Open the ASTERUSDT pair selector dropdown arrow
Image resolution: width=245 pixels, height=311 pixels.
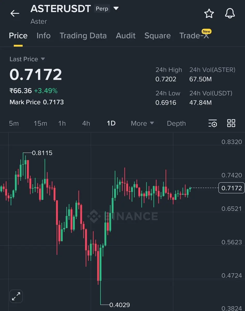[116, 9]
